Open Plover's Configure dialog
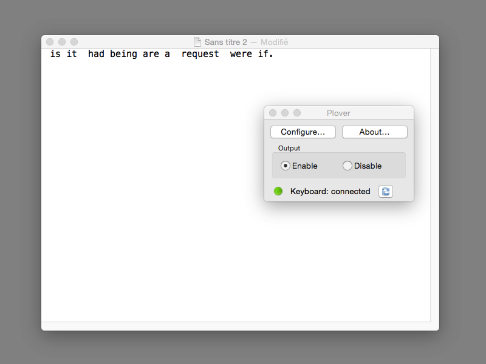This screenshot has height=364, width=486. pos(303,132)
